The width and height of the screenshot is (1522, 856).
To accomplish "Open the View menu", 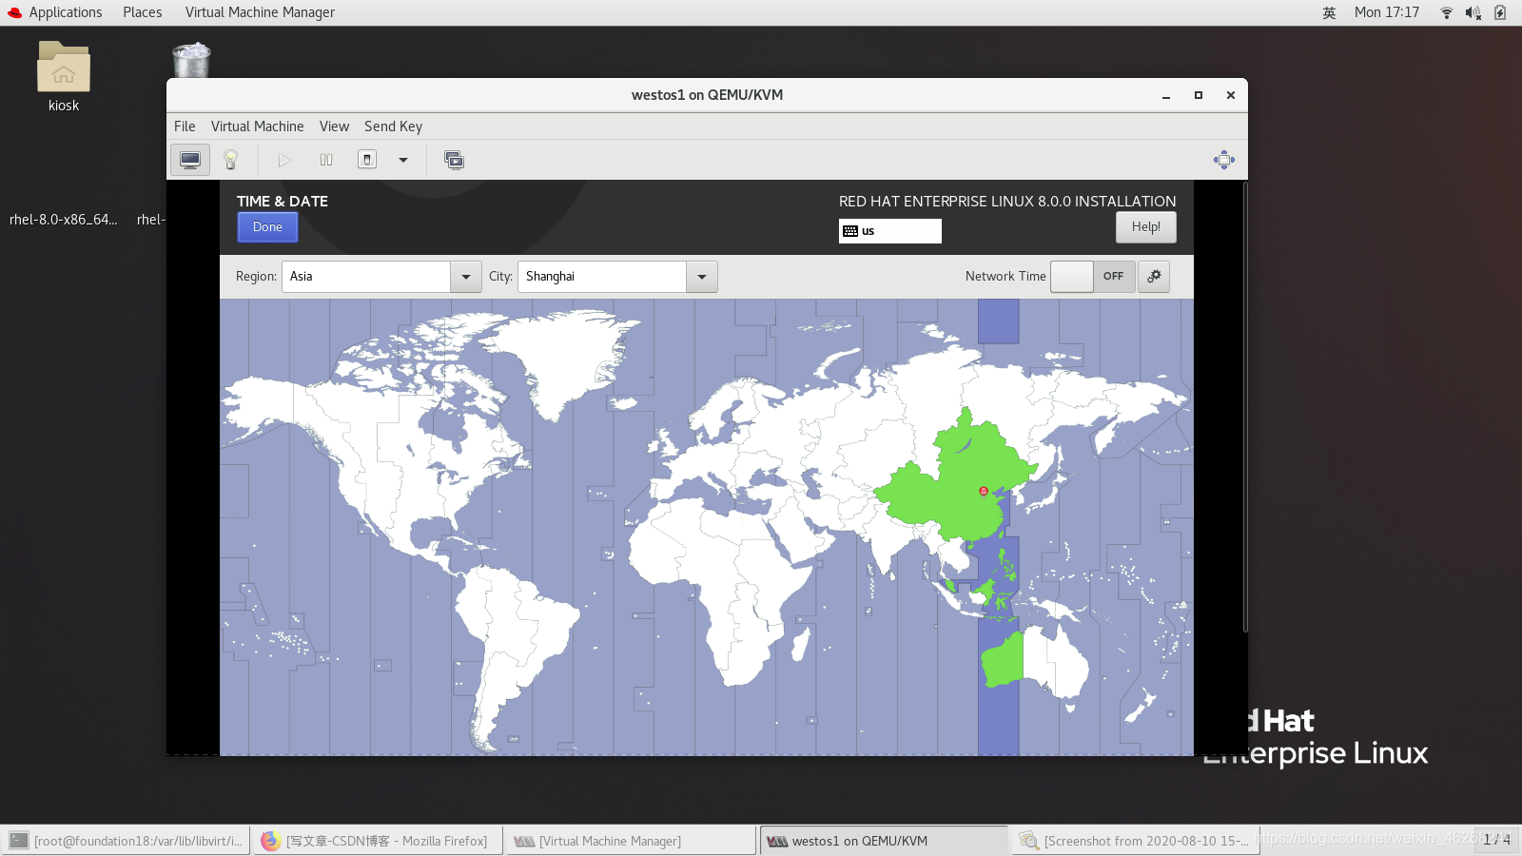I will pos(334,126).
